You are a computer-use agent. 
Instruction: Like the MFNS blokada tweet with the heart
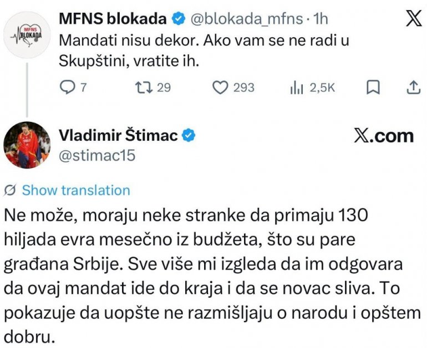[221, 87]
